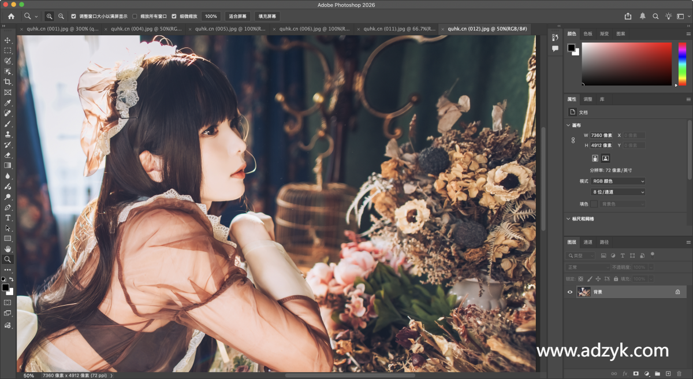Viewport: 693px width, 379px height.
Task: Open the 类型 layer filter dropdown
Action: pyautogui.click(x=581, y=255)
